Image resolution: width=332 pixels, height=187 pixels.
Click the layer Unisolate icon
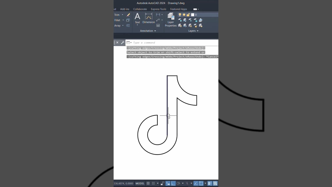coord(185,25)
